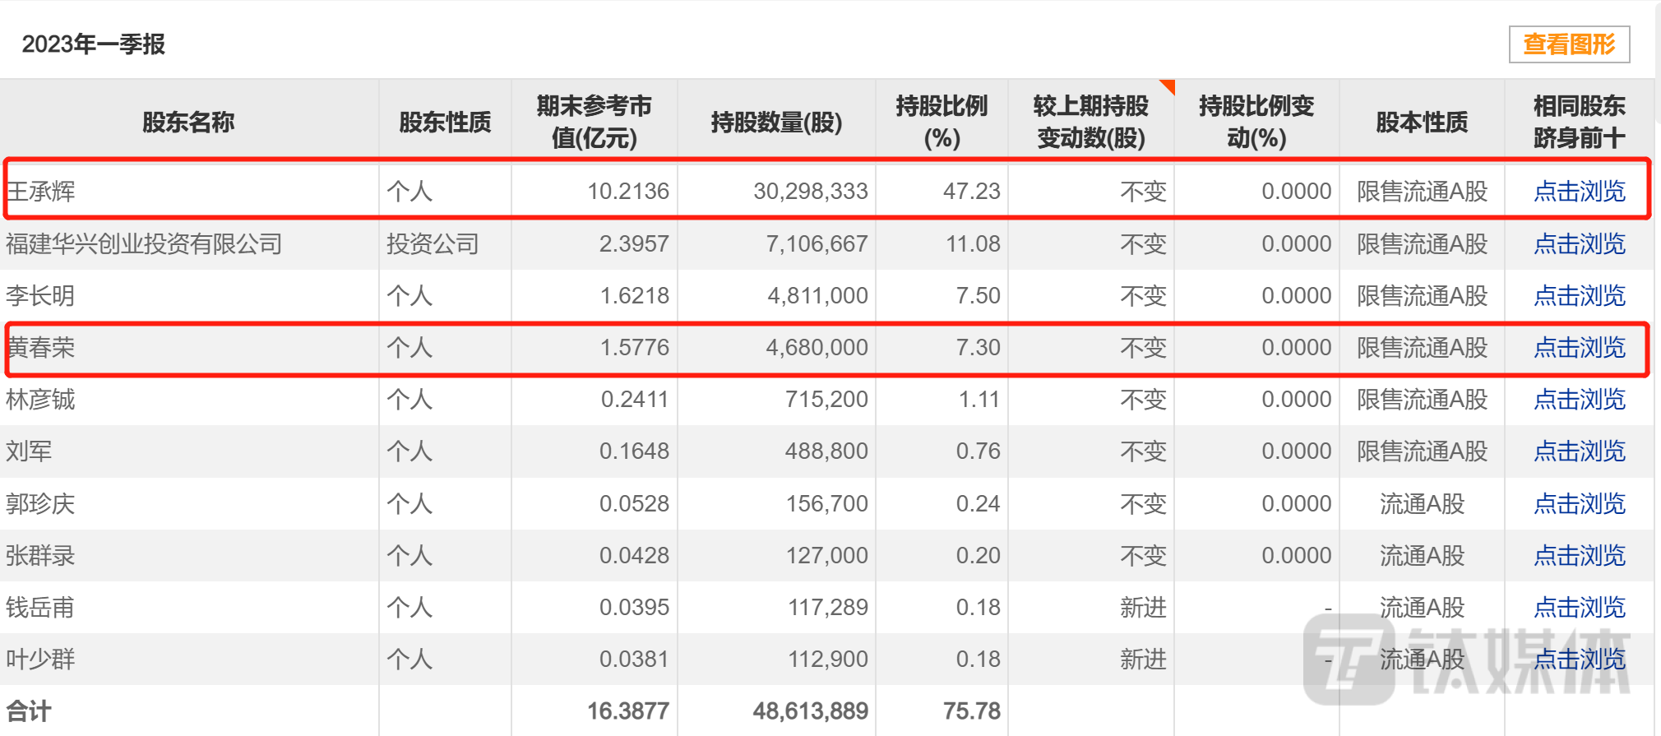This screenshot has width=1661, height=736.
Task: Open 点击浏览 link for 张群录
Action: coord(1579,556)
